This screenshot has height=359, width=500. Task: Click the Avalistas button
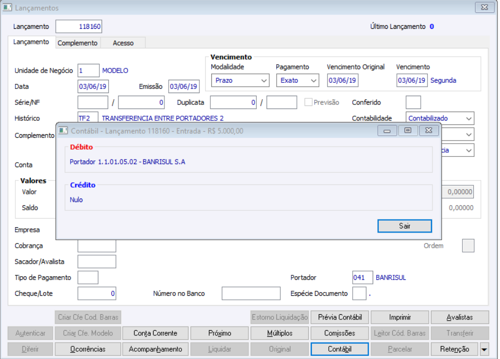coord(460,317)
